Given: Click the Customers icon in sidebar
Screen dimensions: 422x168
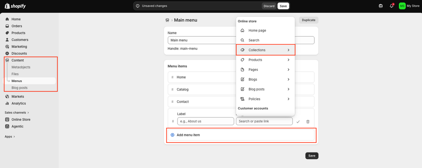Looking at the screenshot, I should (x=7, y=40).
